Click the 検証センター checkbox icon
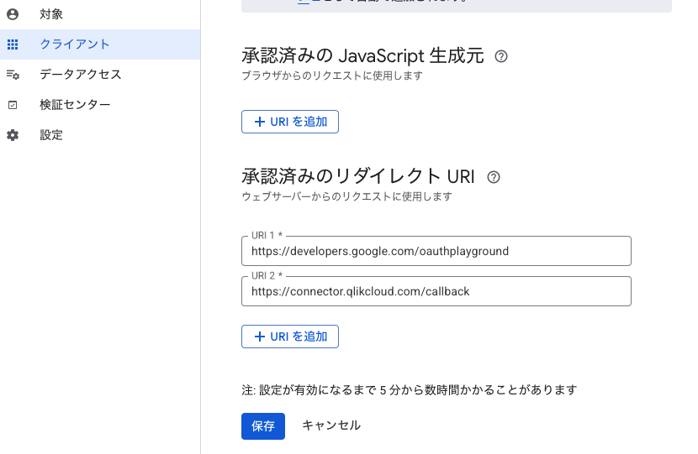This screenshot has width=698, height=454. (x=13, y=105)
